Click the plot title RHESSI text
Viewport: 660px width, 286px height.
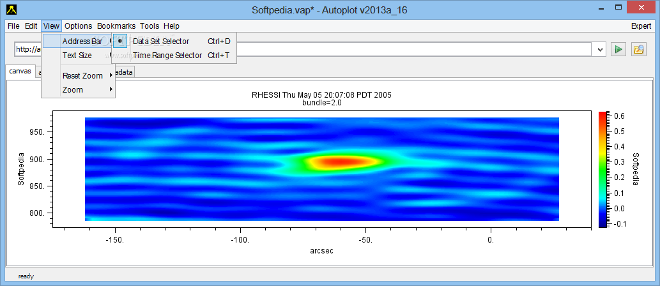click(321, 94)
